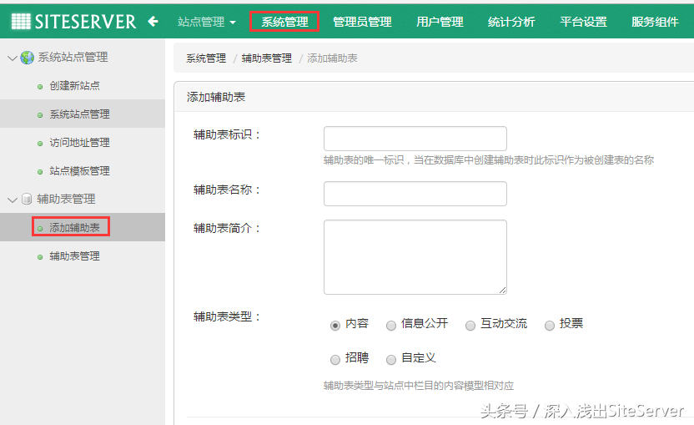Collapse the 系统站点管理 tree group chevron
This screenshot has width=694, height=425.
pyautogui.click(x=13, y=58)
